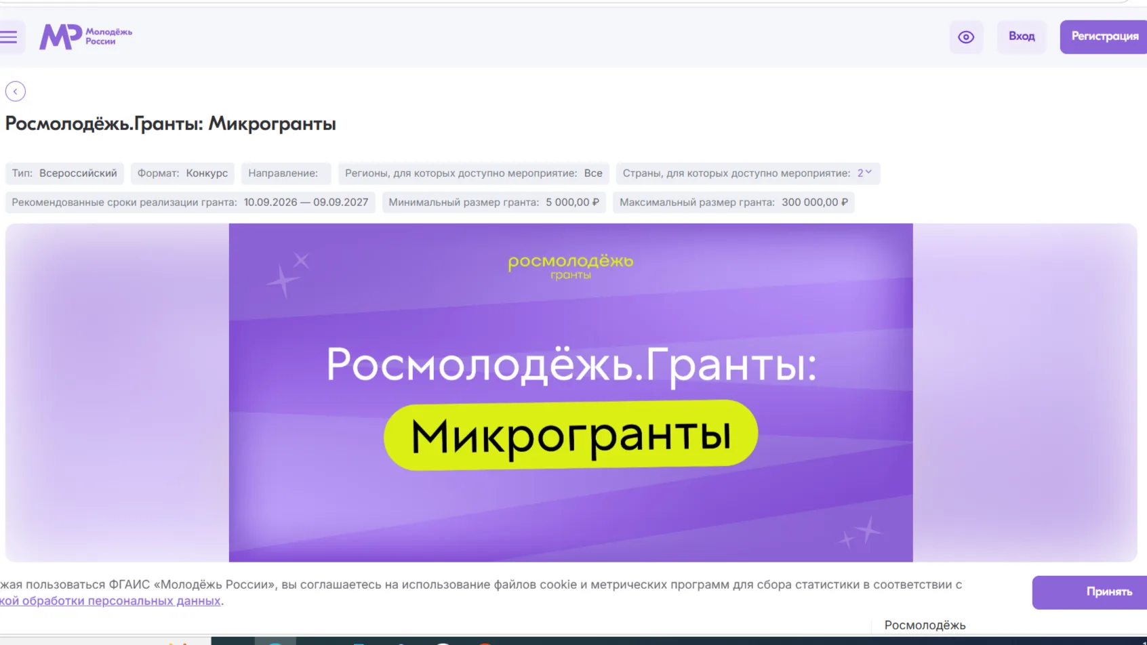
Task: Select the Формат: Конкурс chip
Action: (182, 173)
